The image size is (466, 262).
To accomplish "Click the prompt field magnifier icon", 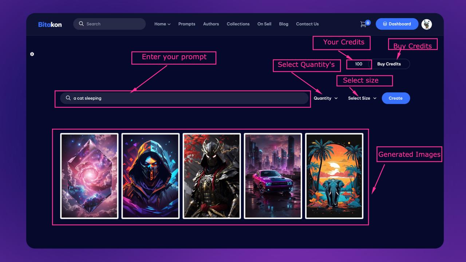I will pos(68,98).
